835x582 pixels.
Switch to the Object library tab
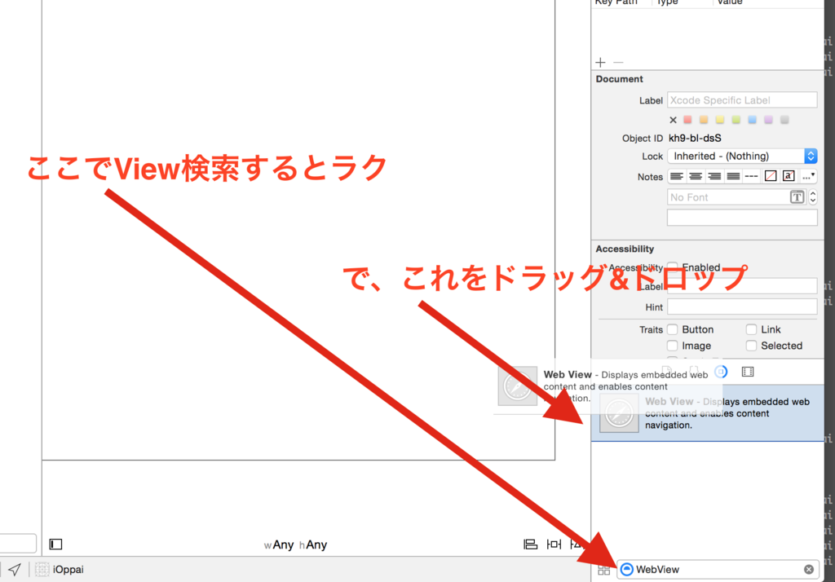721,372
